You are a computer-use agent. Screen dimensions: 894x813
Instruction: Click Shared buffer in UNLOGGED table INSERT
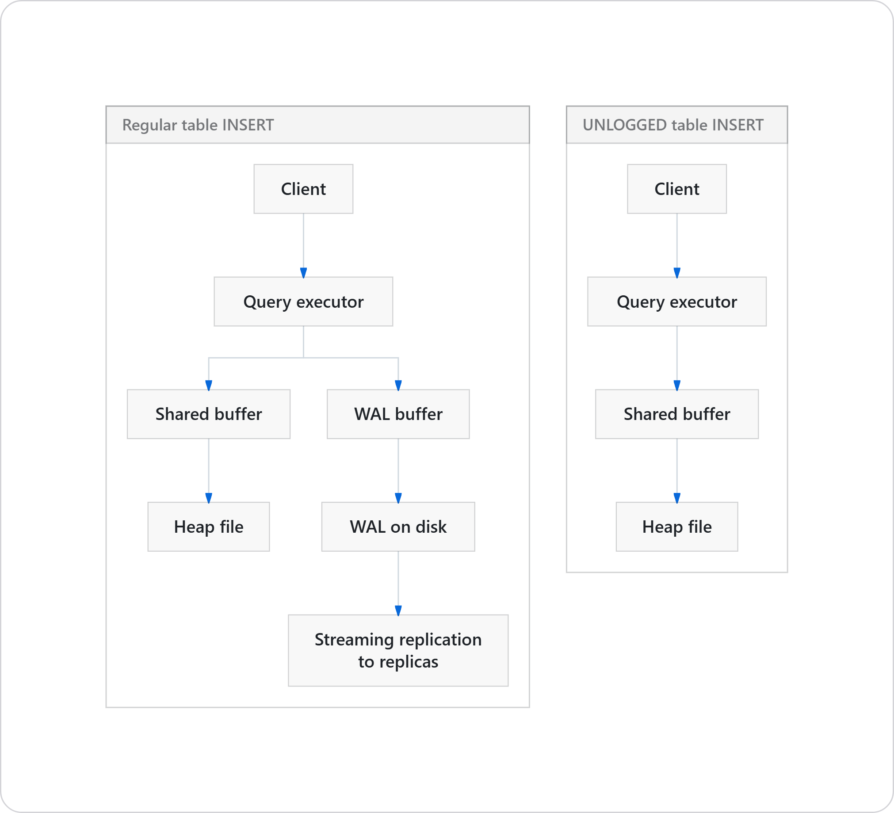tap(677, 414)
